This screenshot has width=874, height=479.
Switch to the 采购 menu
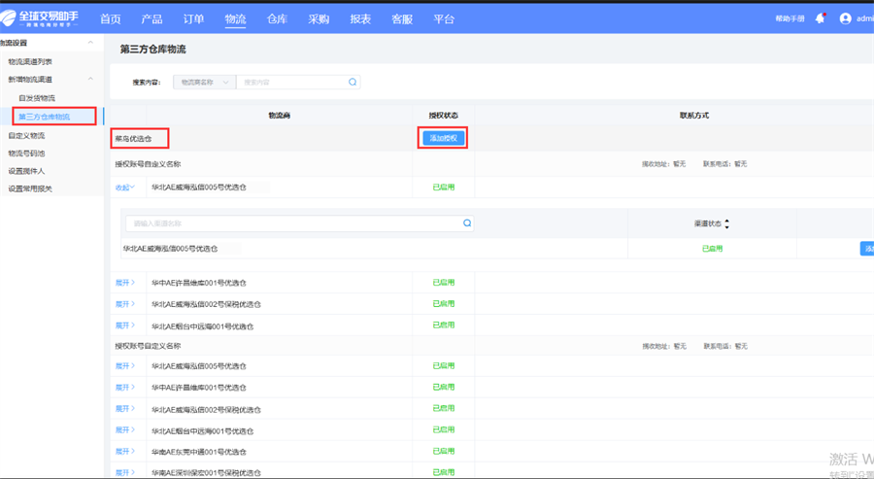[319, 19]
